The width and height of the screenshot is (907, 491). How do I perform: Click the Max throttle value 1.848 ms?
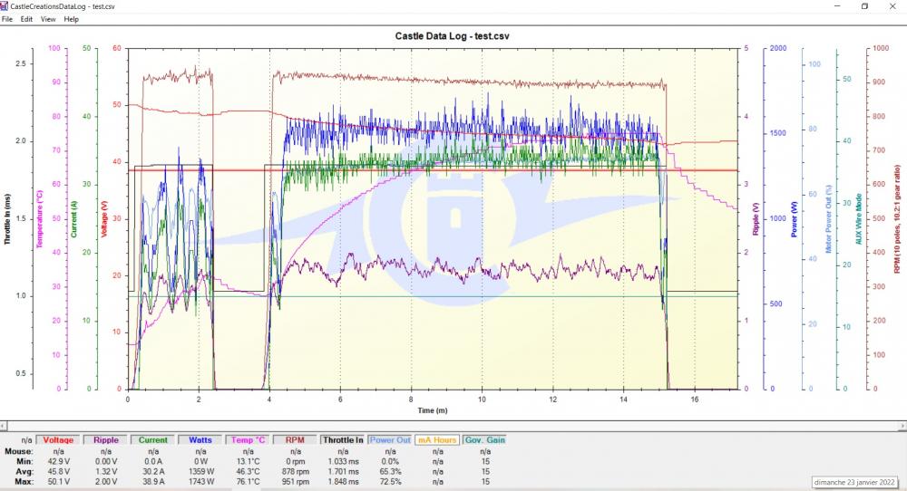pos(343,482)
